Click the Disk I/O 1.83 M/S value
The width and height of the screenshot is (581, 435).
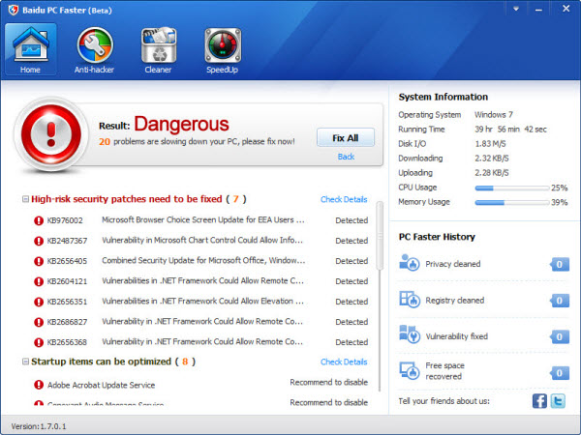point(490,143)
